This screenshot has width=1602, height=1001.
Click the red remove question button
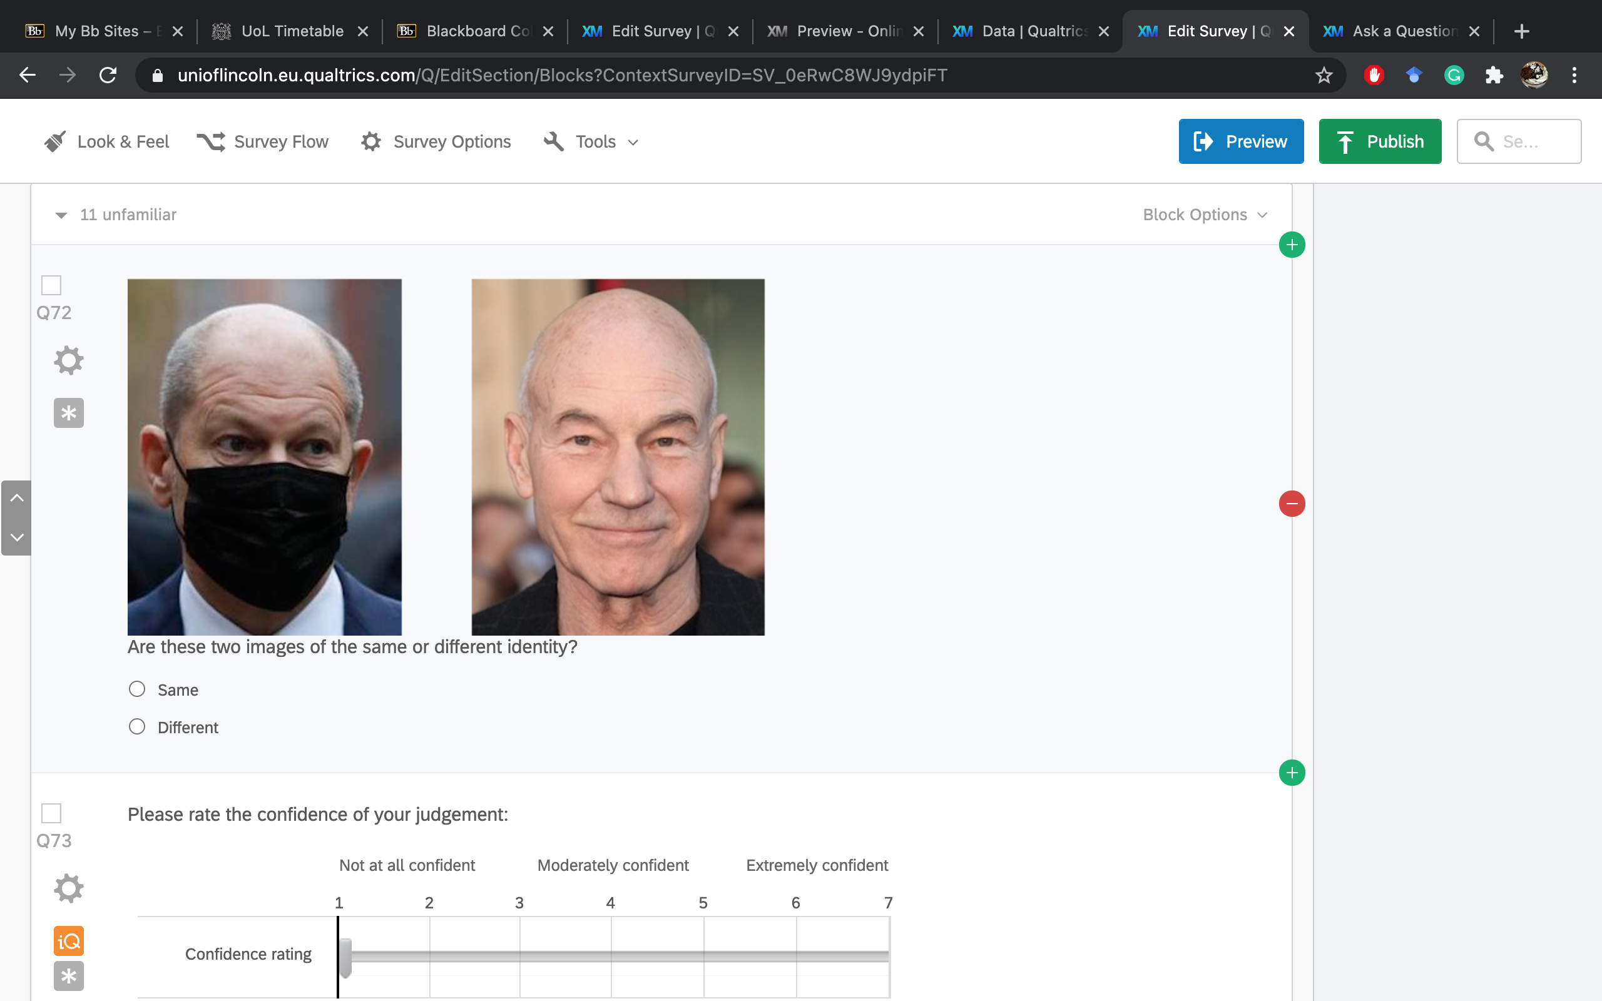pyautogui.click(x=1290, y=503)
